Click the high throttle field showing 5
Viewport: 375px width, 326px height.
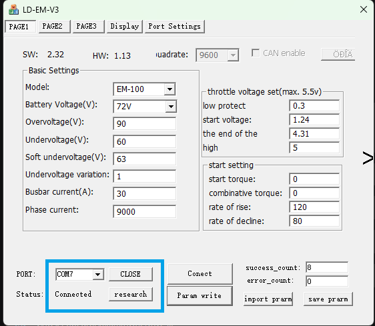click(314, 147)
